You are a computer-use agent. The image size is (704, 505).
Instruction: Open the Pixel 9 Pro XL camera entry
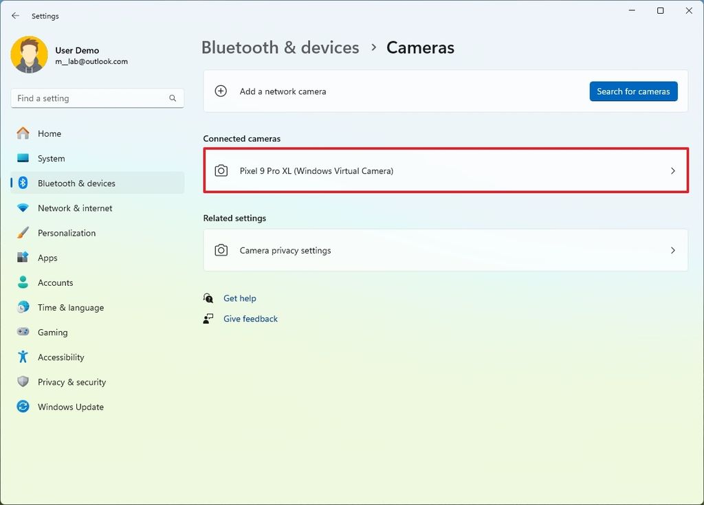click(445, 170)
